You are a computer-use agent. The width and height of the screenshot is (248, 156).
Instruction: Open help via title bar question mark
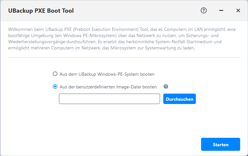(x=204, y=11)
